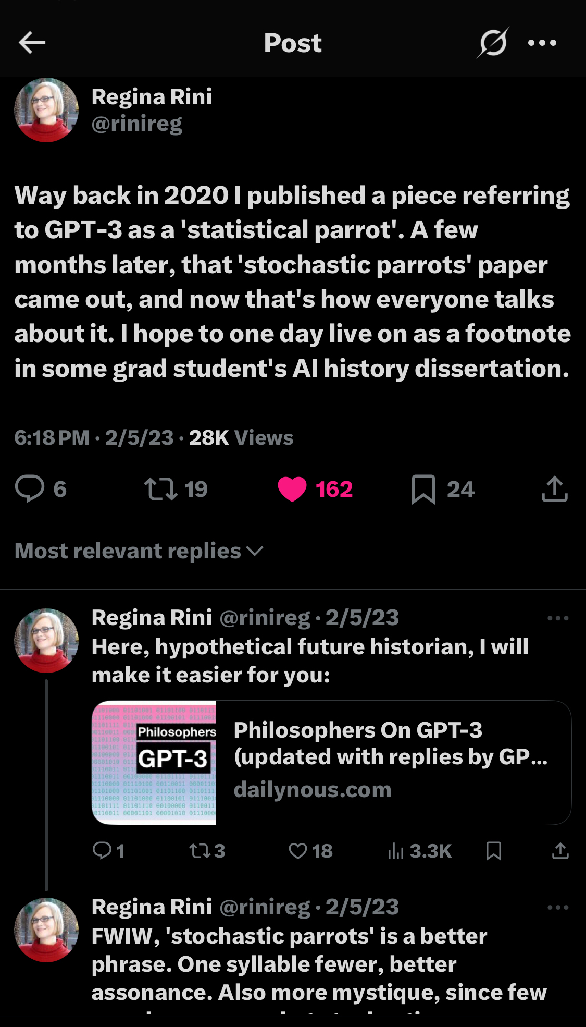Tap Regina Rini's profile picture on main post
The image size is (586, 1027).
46,110
